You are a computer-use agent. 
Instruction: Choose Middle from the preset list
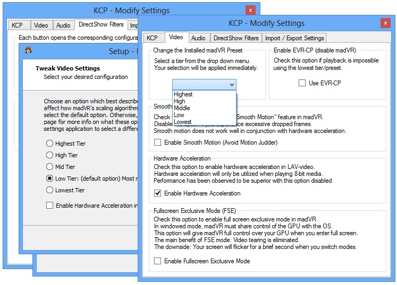click(182, 108)
